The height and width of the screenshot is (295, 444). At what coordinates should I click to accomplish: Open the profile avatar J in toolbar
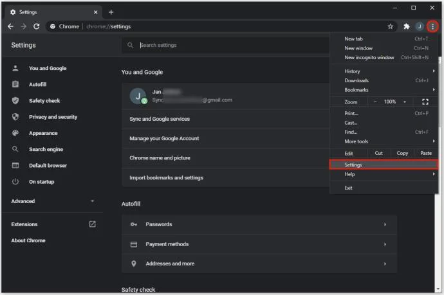tap(420, 26)
